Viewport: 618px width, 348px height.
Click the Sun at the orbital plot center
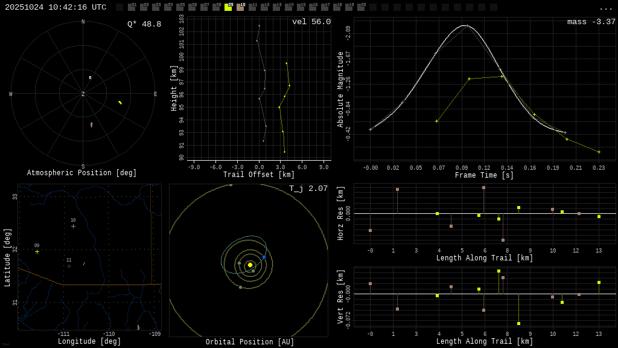(x=250, y=265)
